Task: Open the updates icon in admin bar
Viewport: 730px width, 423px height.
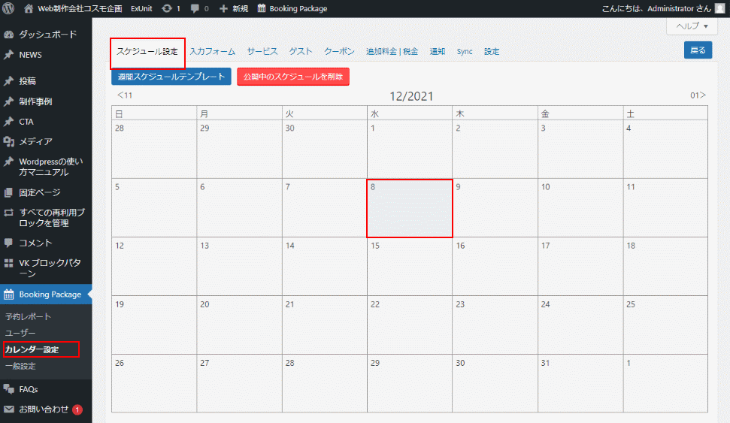Action: (x=167, y=9)
